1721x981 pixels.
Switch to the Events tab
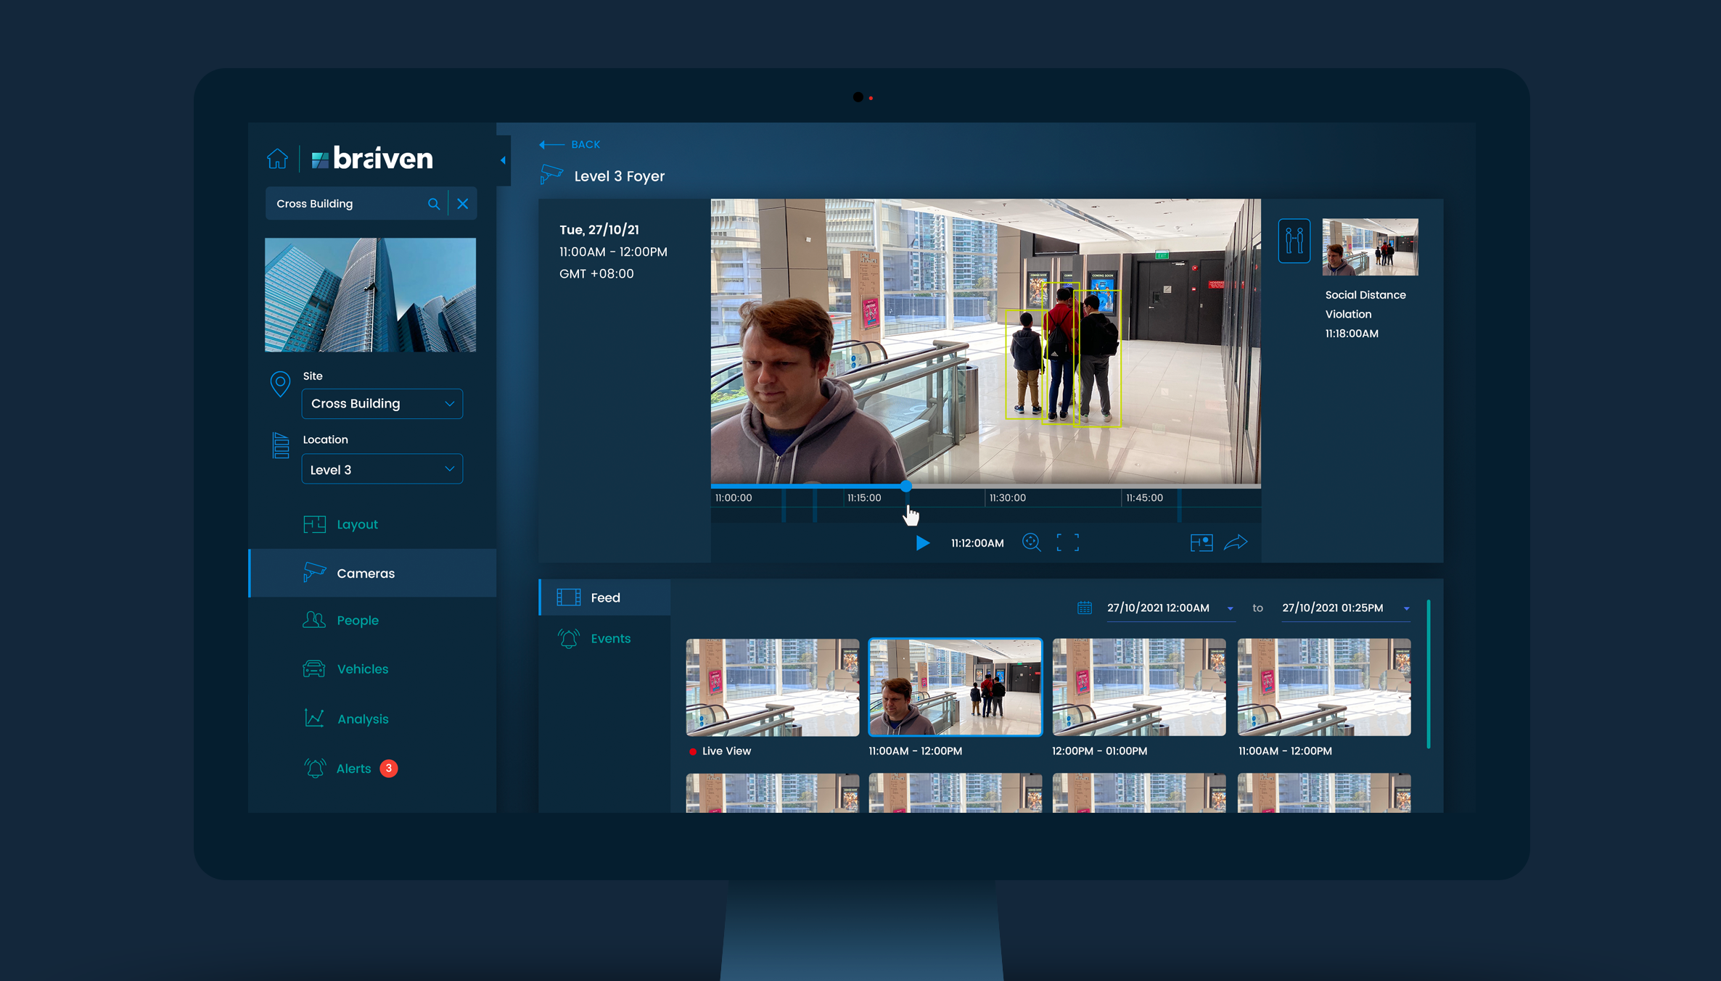(609, 639)
